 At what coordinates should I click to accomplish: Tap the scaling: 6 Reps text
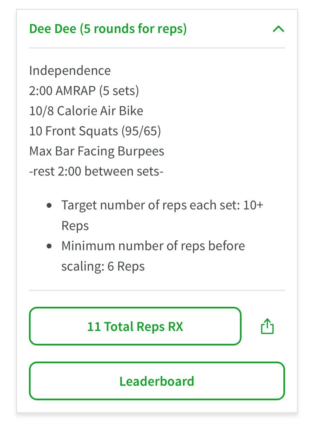click(x=103, y=267)
